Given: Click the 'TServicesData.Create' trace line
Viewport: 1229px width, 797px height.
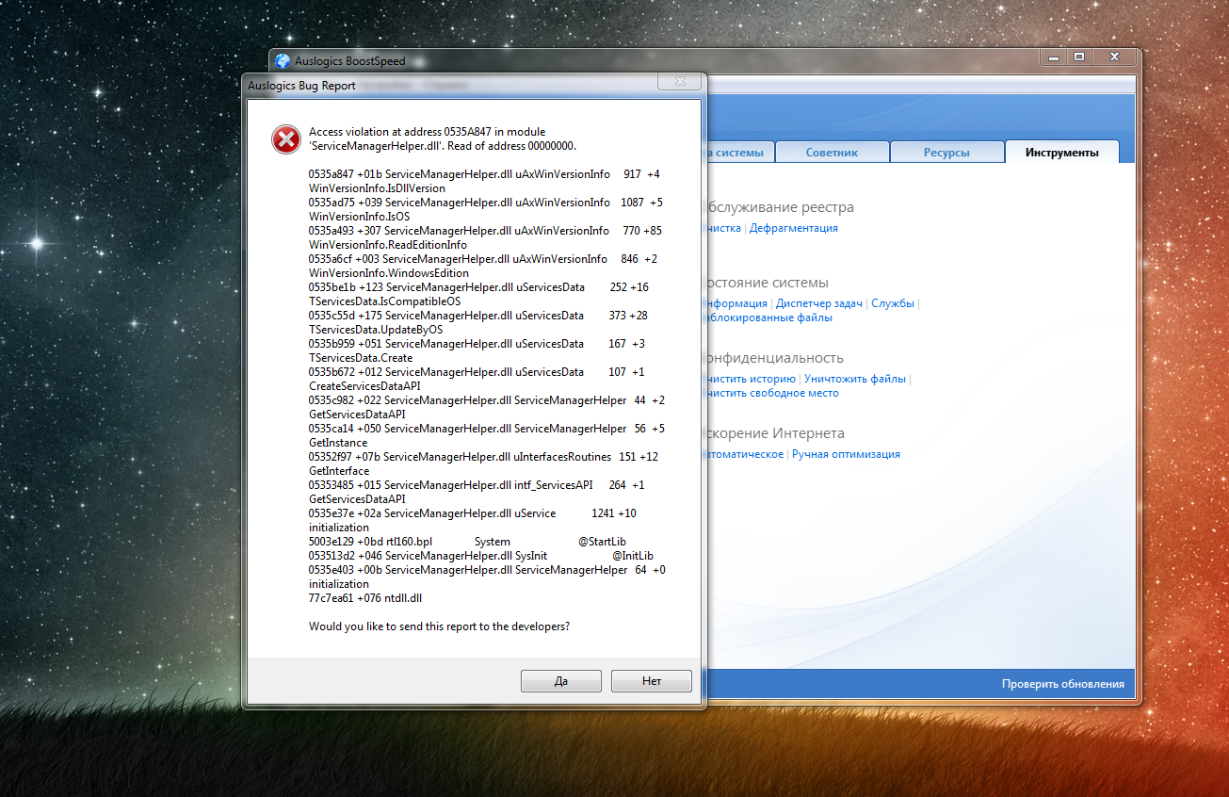Looking at the screenshot, I should (x=361, y=358).
